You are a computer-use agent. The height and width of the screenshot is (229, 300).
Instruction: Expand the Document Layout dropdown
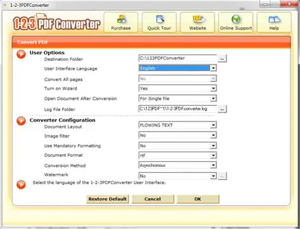(x=213, y=125)
